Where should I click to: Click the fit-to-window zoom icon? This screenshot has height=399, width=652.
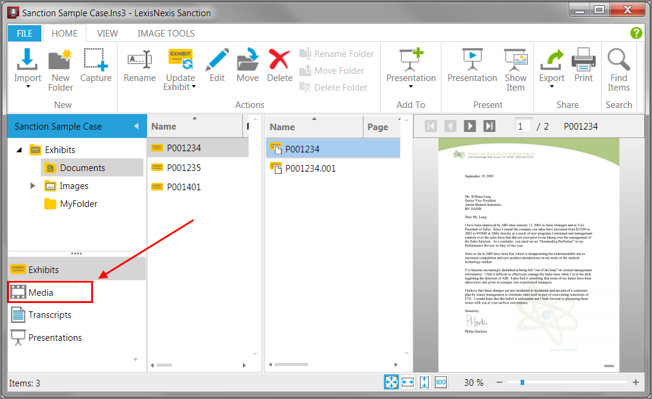click(x=391, y=382)
